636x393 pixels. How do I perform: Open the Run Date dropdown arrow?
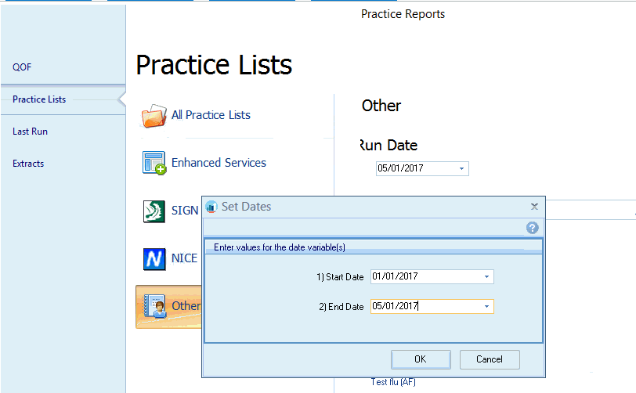coord(461,168)
